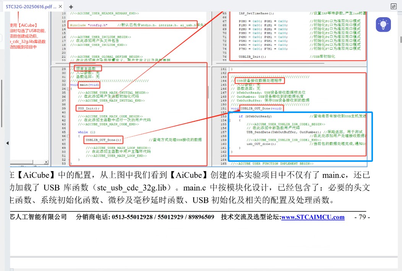Click the "P7M0 = 0x00; P7M1 = 0x00;" line
402x271 pixels.
pos(263,49)
